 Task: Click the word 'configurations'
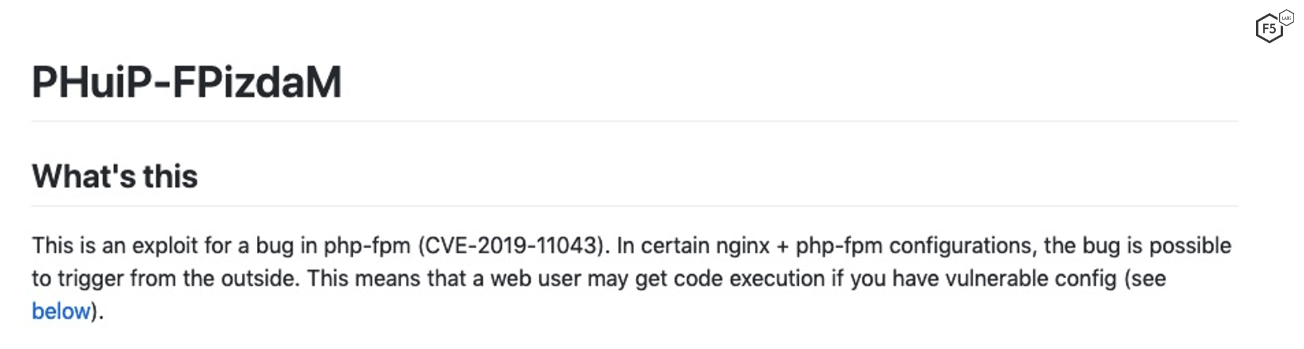(962, 246)
